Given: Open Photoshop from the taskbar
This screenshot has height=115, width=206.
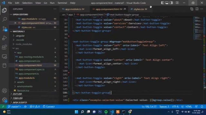Looking at the screenshot, I should point(100,112).
